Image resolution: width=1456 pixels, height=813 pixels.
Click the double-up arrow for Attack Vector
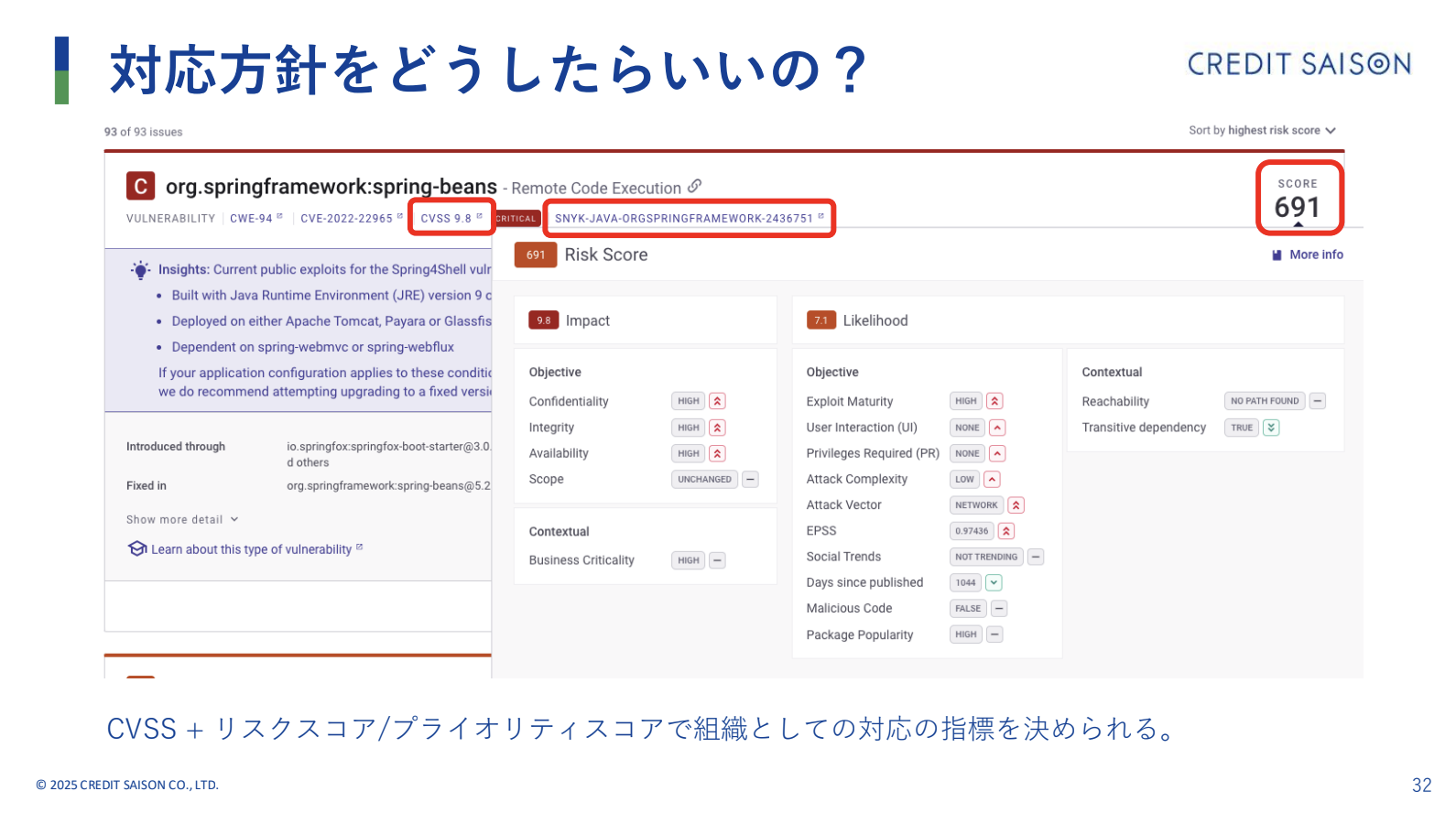(x=1016, y=504)
